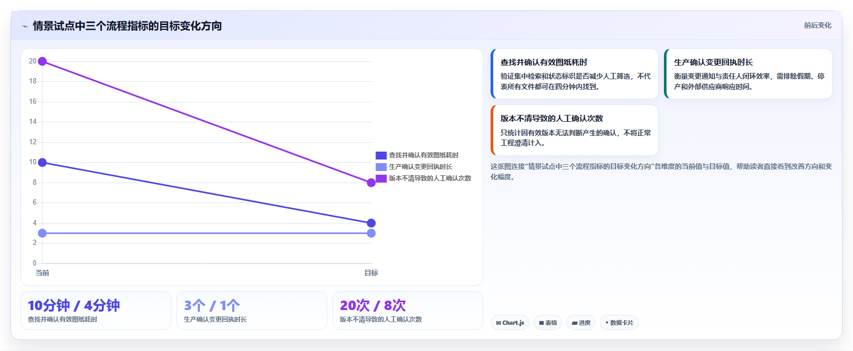Viewport: 853px width, 351px height.
Task: Select the 数据卡片 tag chip
Action: click(619, 323)
